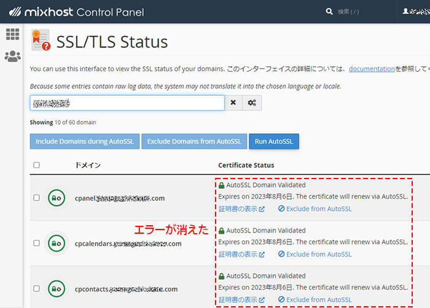Click lock status icon for cpanel domain
The height and width of the screenshot is (308, 430).
tap(57, 198)
